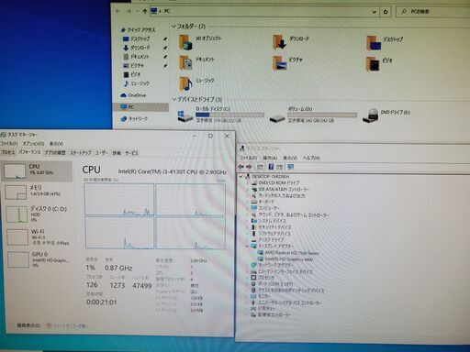
Task: Click D: volume usage bar
Action: coord(322,115)
